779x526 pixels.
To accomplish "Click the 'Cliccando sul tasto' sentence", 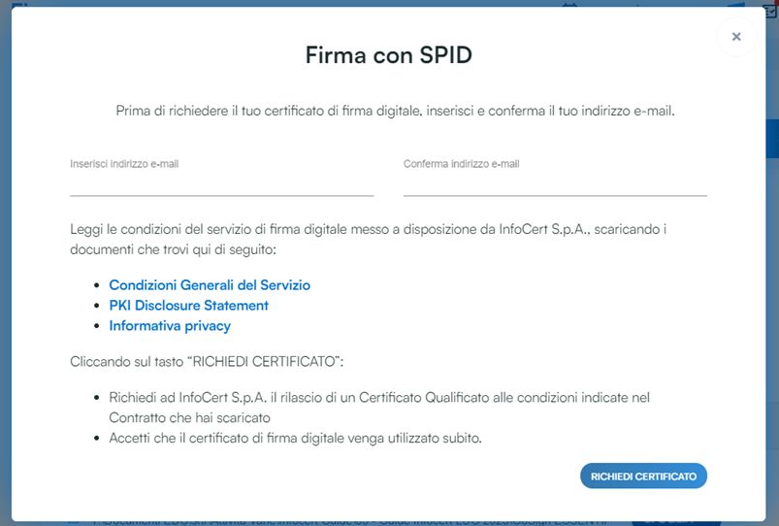I will click(x=208, y=361).
